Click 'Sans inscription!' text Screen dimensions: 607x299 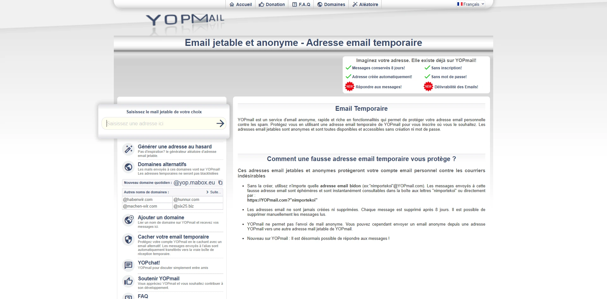click(x=446, y=68)
